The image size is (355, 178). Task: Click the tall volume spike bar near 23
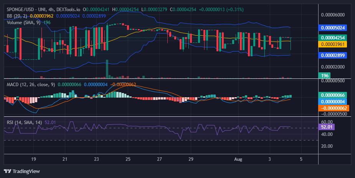pos(107,69)
